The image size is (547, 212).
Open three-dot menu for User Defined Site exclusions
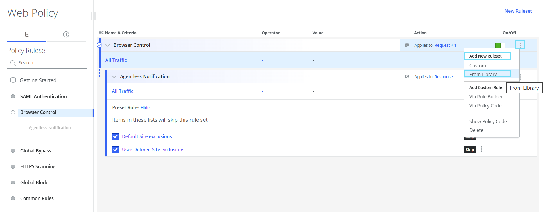click(x=481, y=149)
